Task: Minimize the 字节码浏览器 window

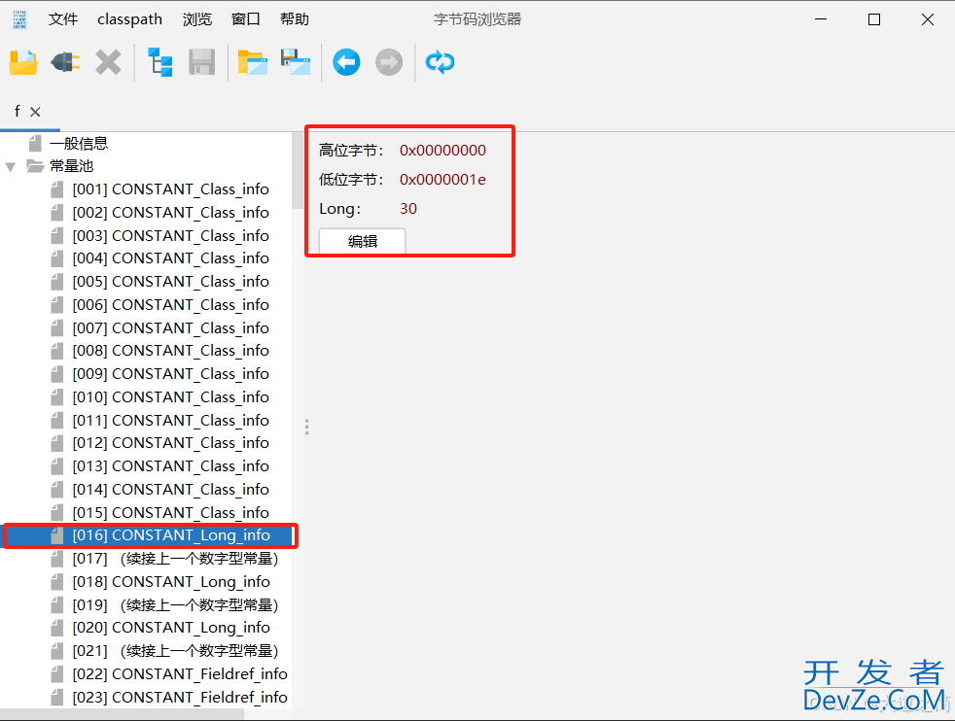Action: coord(821,19)
